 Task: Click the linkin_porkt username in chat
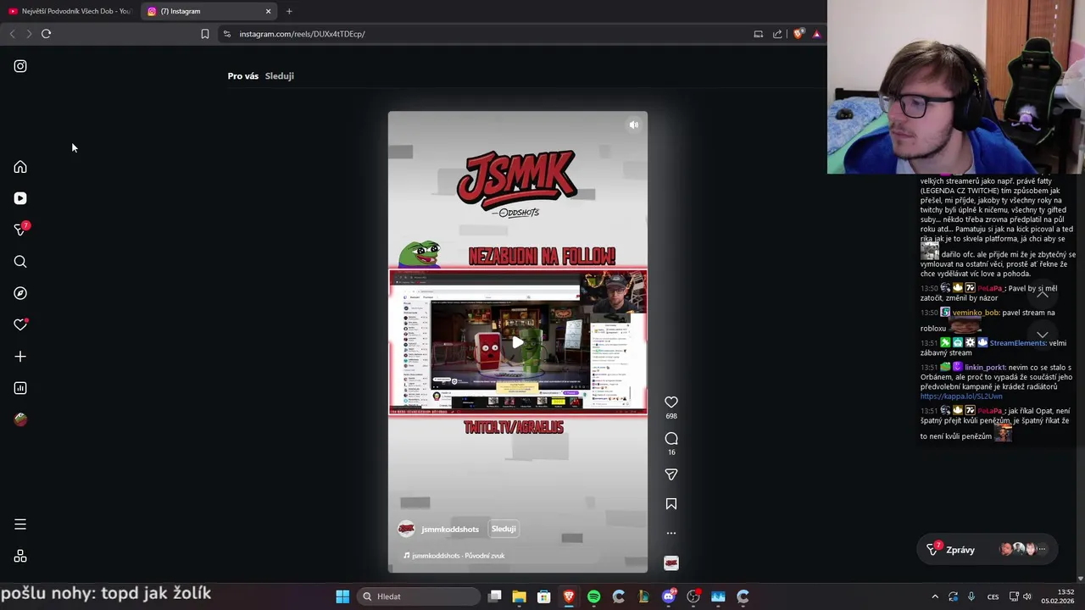[985, 368]
